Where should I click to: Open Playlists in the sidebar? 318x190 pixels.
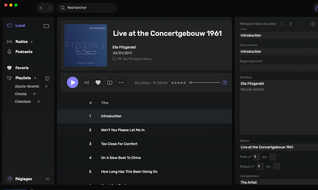click(23, 78)
